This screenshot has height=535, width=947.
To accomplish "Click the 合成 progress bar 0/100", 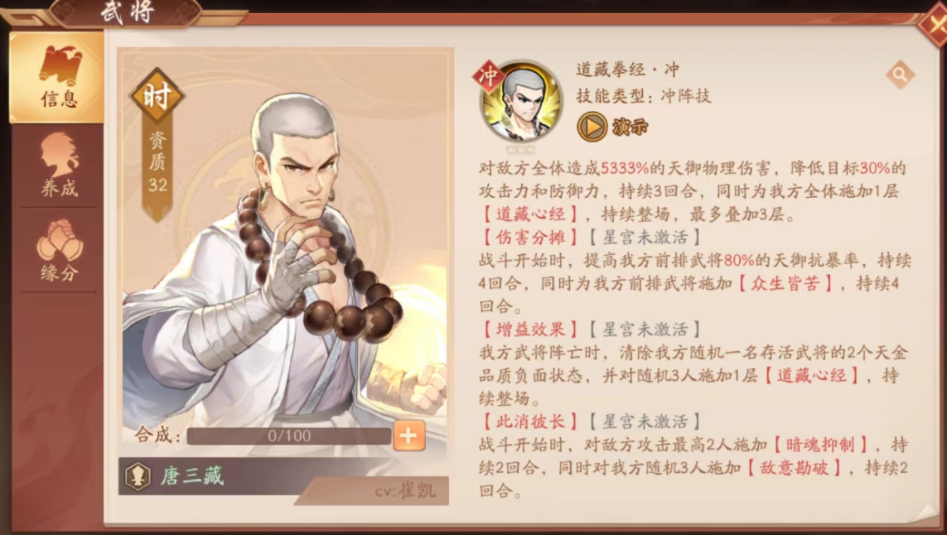I will coord(288,436).
